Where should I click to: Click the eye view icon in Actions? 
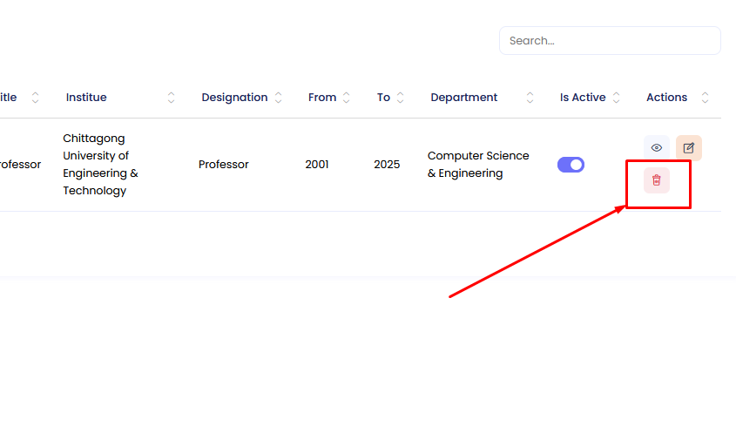pos(657,148)
